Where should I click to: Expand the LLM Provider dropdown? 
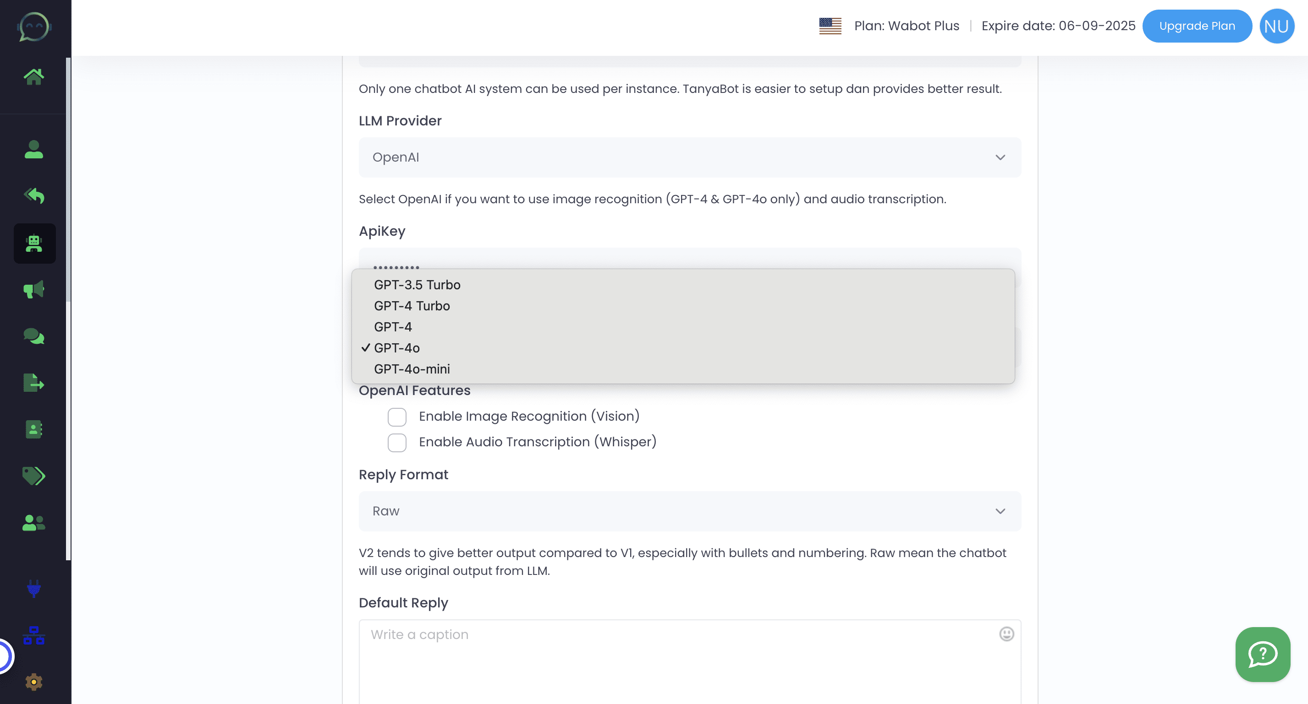click(x=690, y=157)
